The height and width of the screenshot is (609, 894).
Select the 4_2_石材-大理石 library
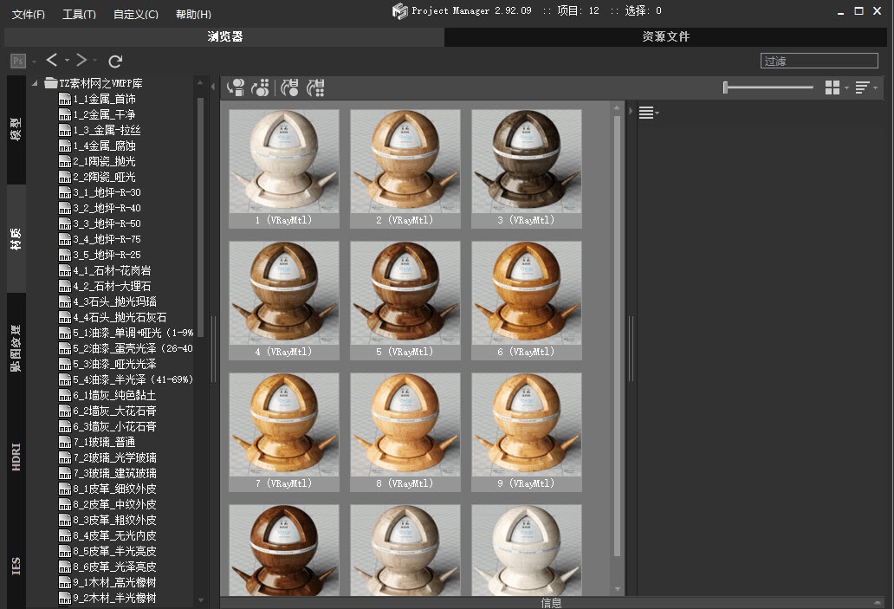click(112, 286)
